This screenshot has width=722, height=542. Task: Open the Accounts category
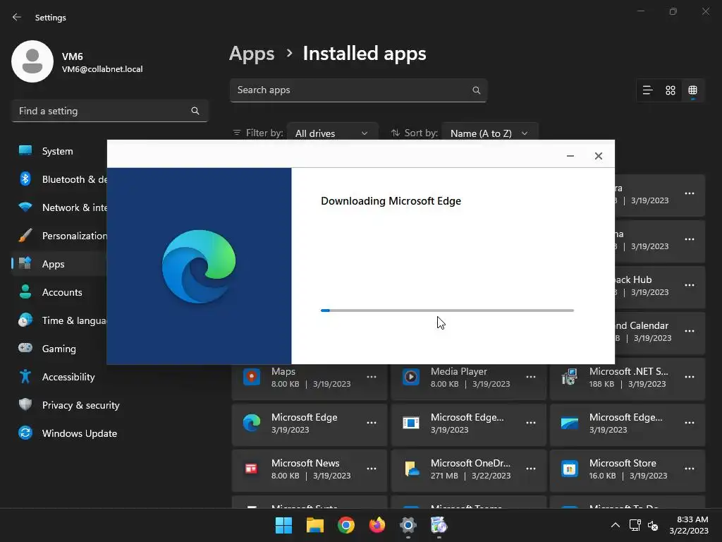[60, 292]
